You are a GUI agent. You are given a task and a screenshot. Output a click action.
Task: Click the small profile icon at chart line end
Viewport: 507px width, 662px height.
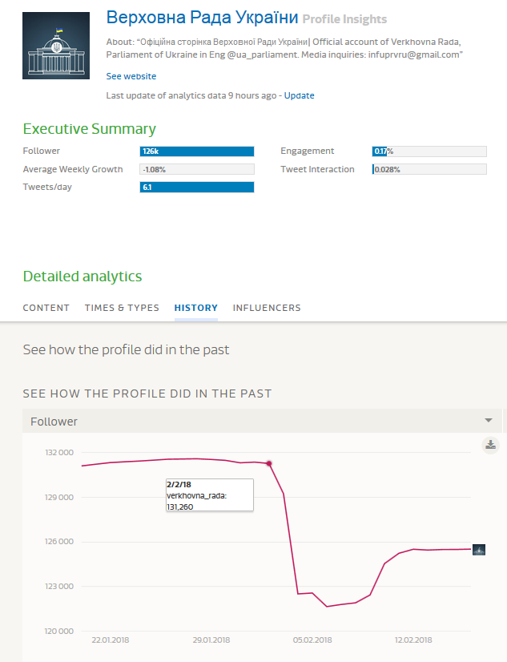pos(479,550)
